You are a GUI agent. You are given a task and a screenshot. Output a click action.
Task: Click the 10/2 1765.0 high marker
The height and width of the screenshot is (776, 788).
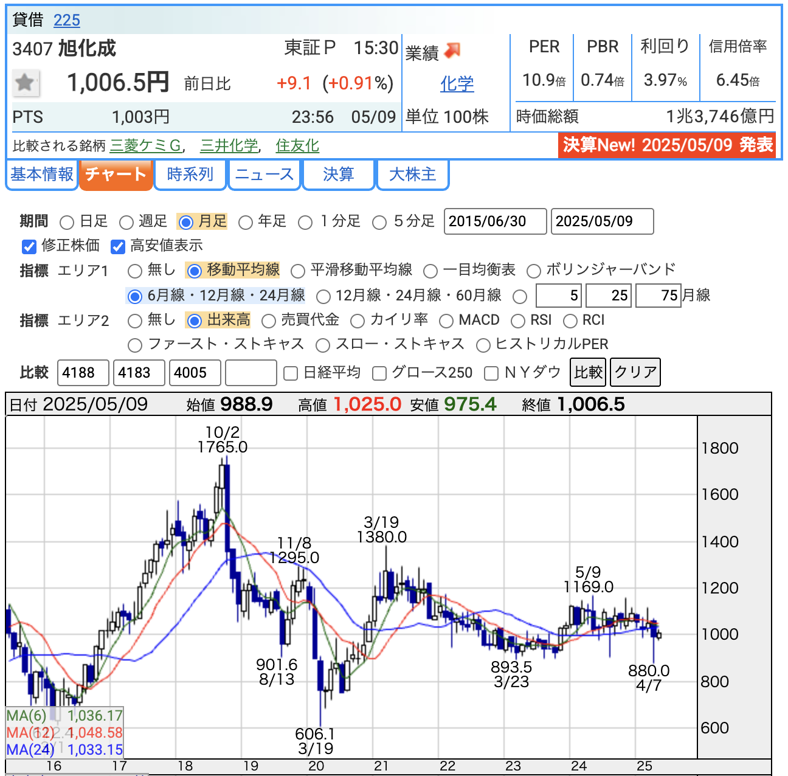tap(223, 440)
